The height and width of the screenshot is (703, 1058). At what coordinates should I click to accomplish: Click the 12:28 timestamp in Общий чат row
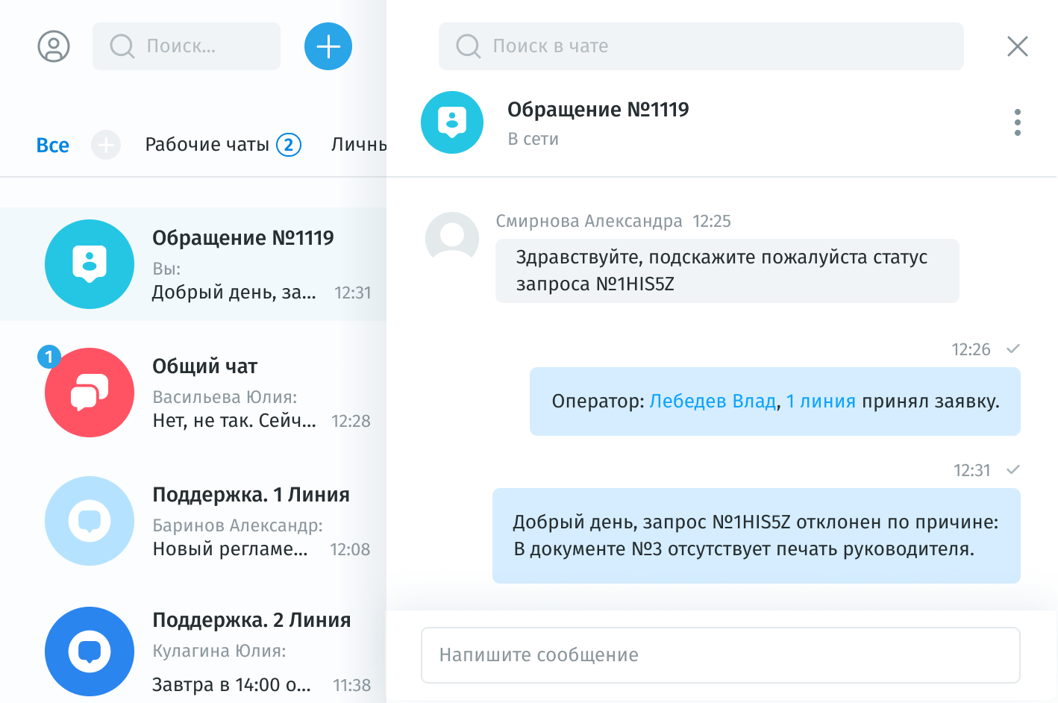pos(351,421)
